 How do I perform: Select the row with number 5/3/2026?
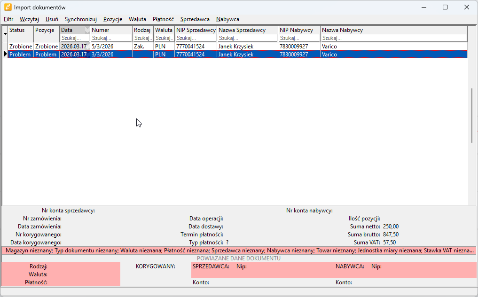point(111,47)
